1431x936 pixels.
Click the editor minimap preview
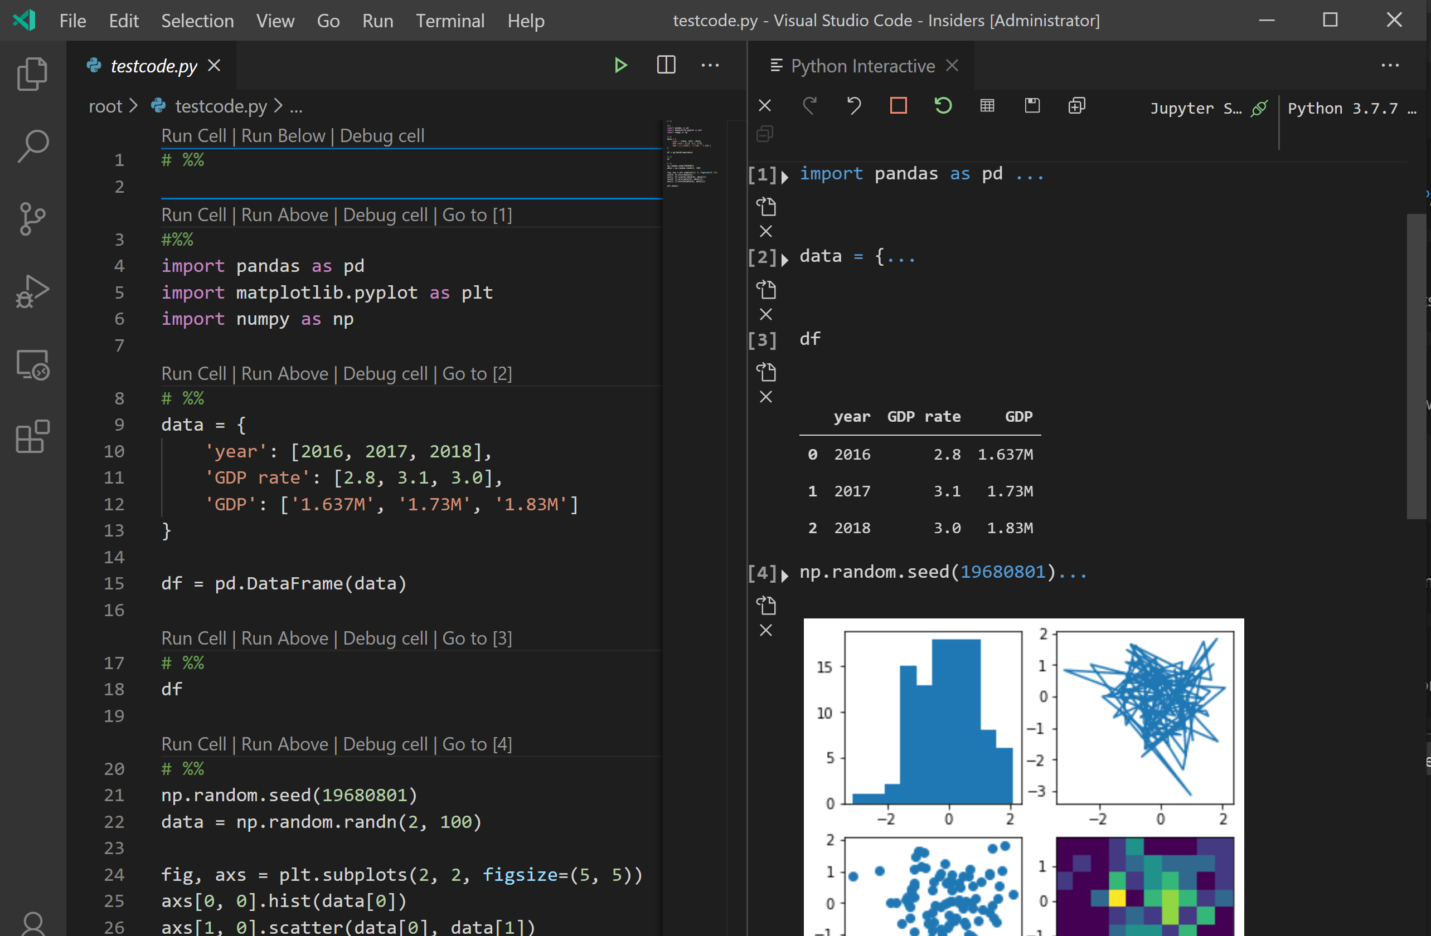tap(693, 154)
